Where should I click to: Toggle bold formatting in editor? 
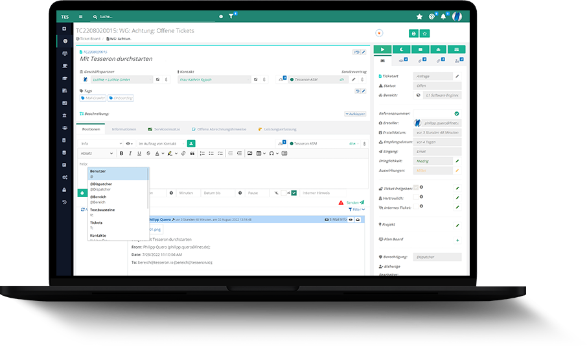point(121,153)
